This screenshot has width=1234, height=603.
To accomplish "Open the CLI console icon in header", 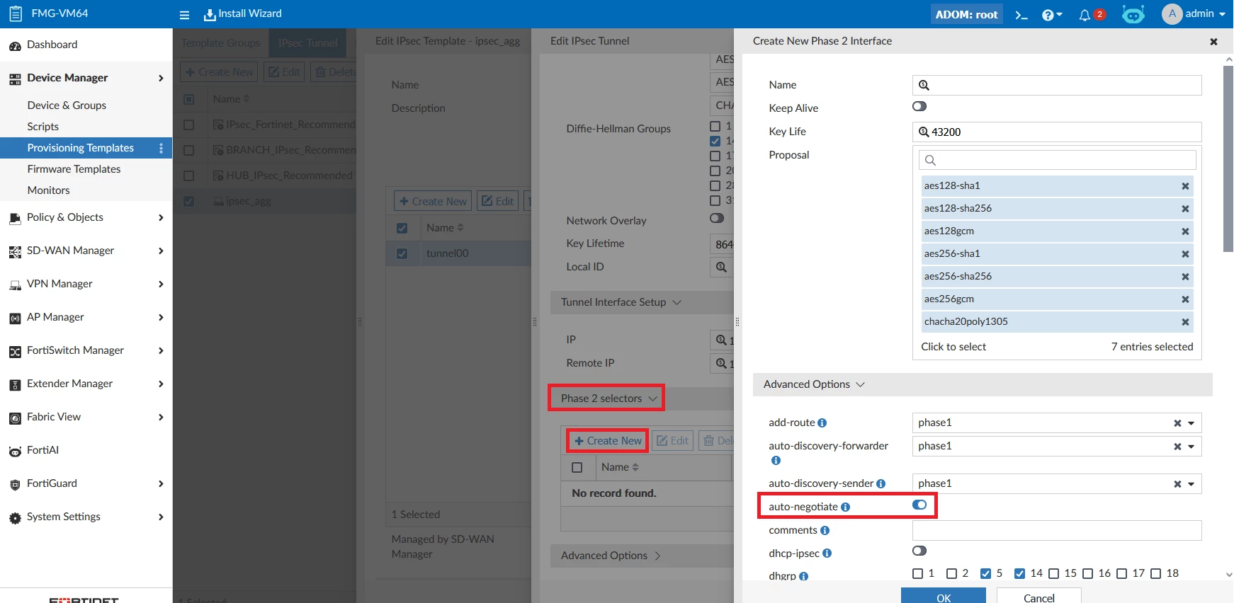I will (x=1021, y=14).
